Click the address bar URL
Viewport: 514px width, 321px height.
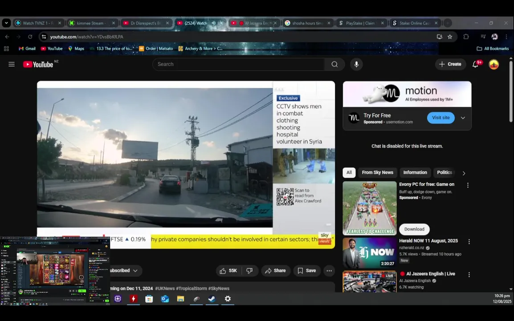[86, 37]
